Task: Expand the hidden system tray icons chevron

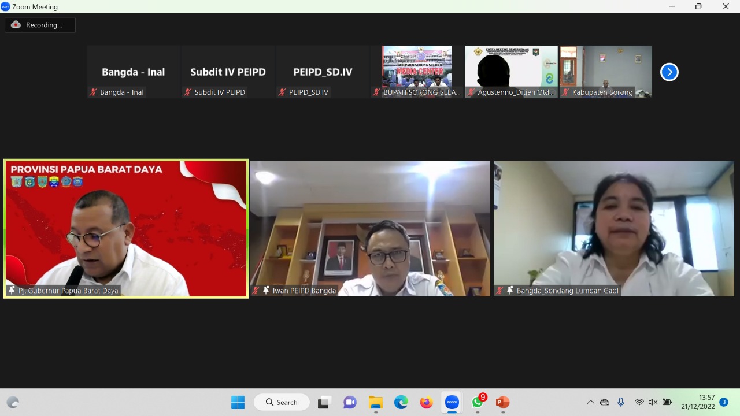Action: pos(590,402)
